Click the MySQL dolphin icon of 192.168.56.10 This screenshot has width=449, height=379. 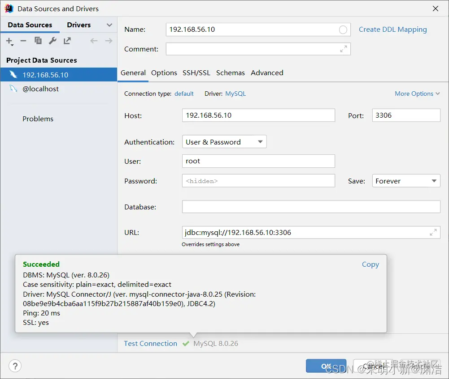13,75
